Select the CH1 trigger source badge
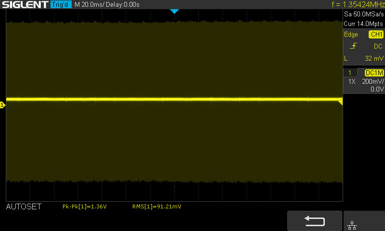 (376, 34)
